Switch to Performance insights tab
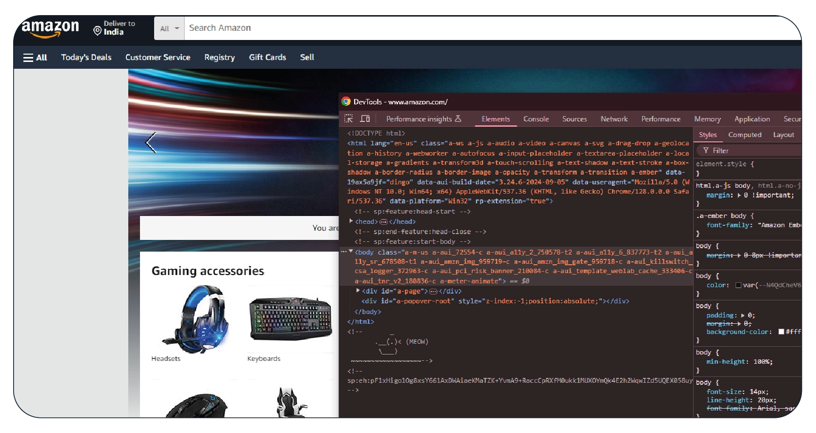This screenshot has width=816, height=433. click(x=419, y=119)
